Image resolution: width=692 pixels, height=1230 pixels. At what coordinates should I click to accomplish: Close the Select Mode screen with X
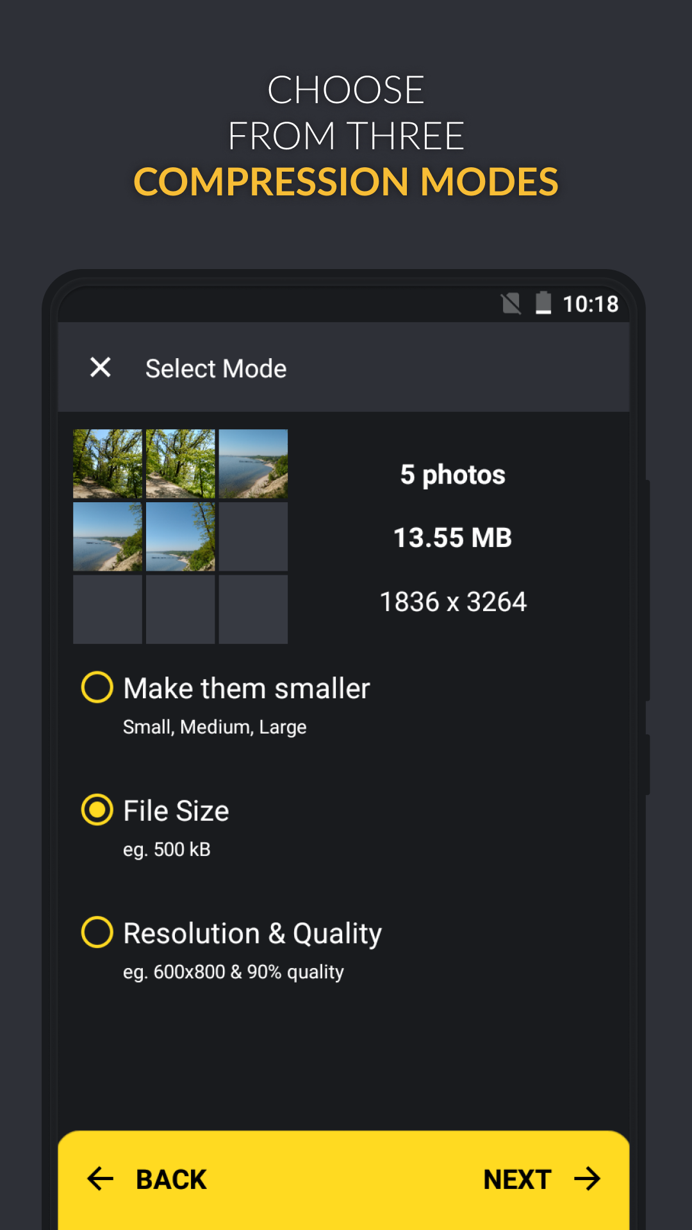(101, 368)
